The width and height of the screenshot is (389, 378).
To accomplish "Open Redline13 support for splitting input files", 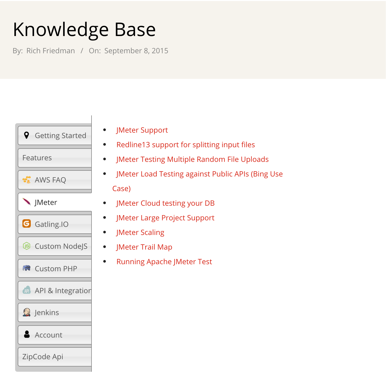I will tap(186, 145).
